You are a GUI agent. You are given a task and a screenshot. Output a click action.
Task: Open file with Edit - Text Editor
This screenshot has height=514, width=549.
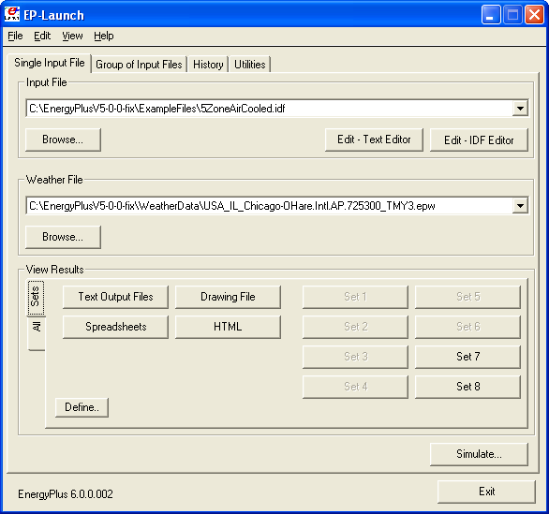click(374, 140)
